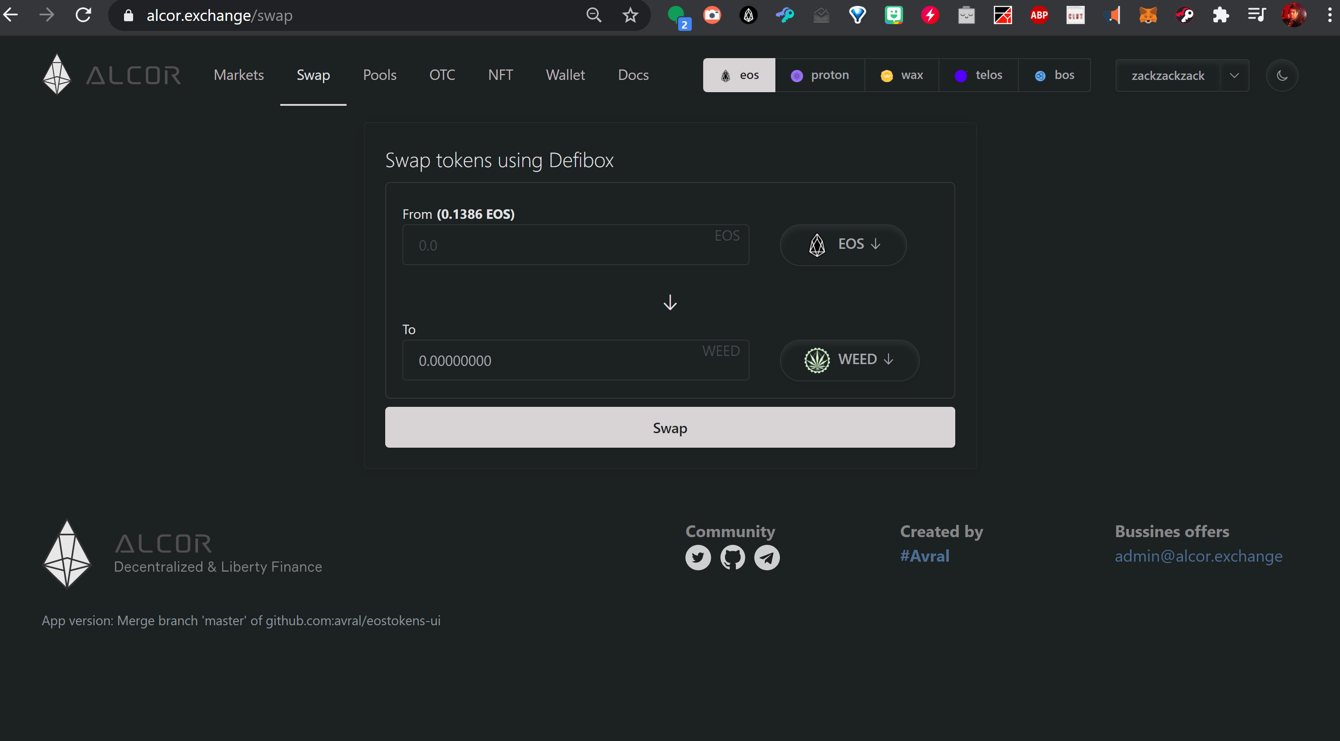Click the zackzackzack account button

pos(1168,75)
